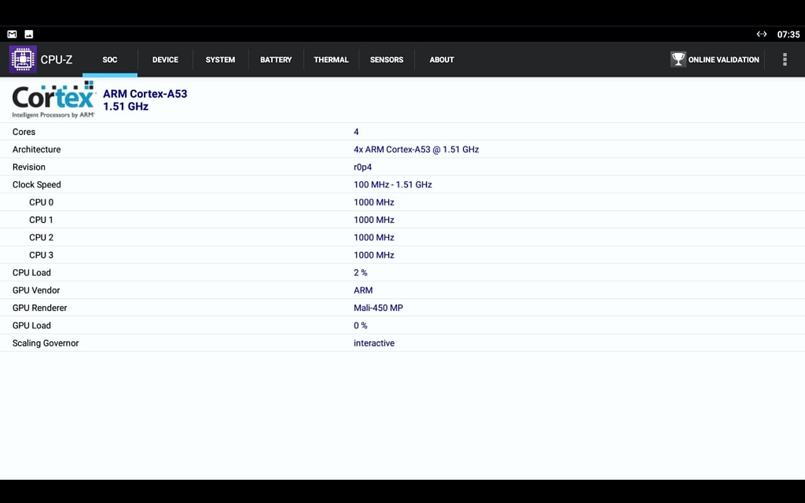Viewport: 805px width, 503px height.
Task: Select the CPU 2 row label
Action: click(x=42, y=238)
